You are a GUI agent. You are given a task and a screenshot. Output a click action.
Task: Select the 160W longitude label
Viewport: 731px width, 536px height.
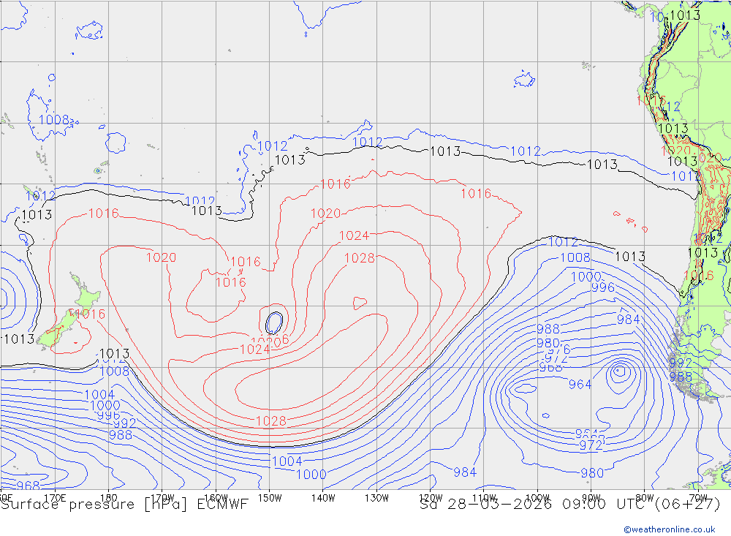(x=216, y=498)
